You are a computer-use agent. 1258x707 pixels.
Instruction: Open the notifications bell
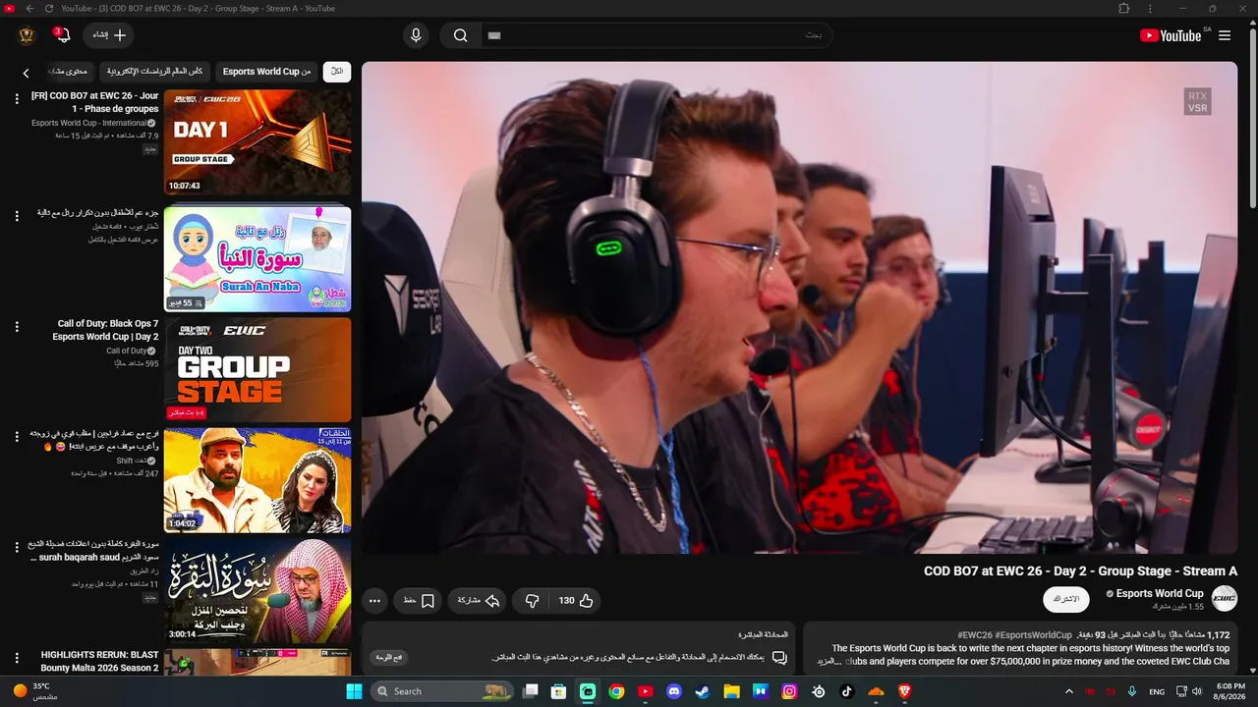click(63, 35)
